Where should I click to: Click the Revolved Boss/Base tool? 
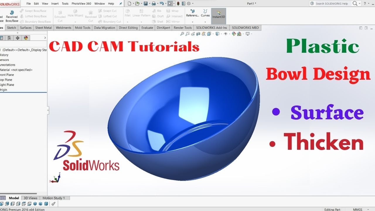click(12, 16)
